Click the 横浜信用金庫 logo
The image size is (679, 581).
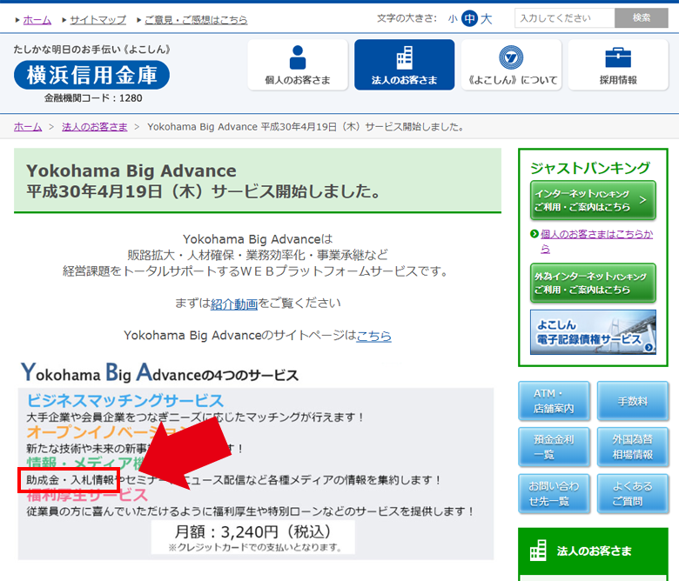[x=92, y=76]
